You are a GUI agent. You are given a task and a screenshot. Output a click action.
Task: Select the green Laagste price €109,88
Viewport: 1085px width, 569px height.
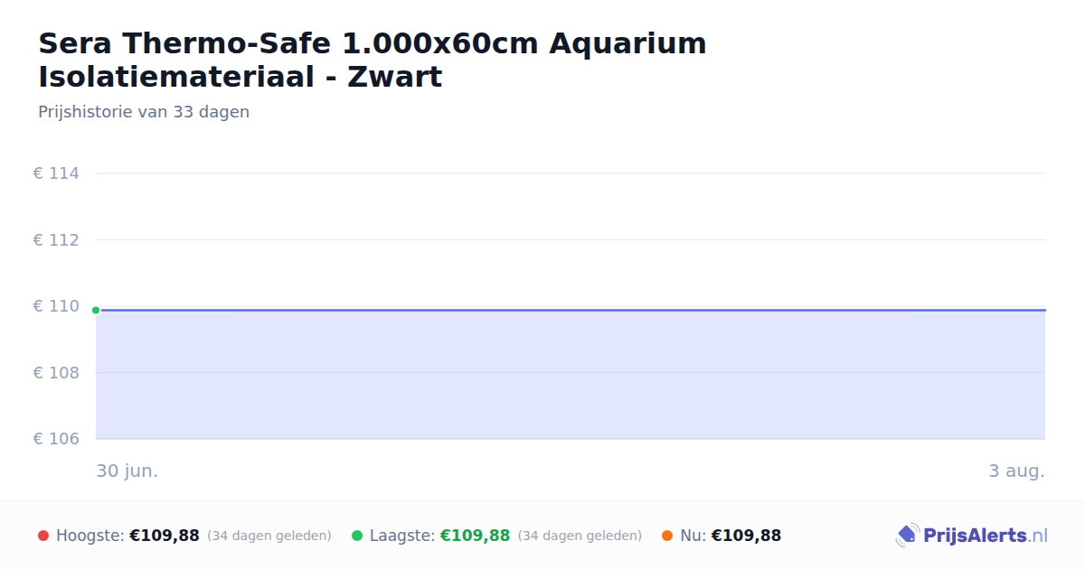475,536
